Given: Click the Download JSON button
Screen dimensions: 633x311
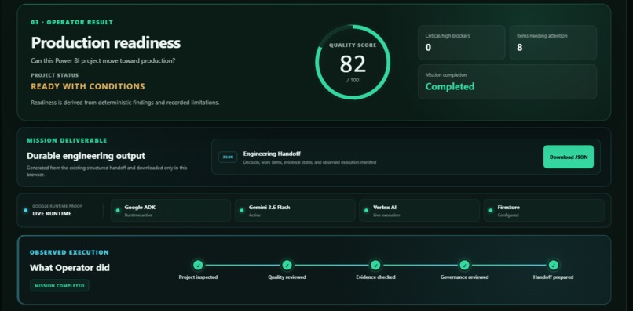Looking at the screenshot, I should pos(569,157).
